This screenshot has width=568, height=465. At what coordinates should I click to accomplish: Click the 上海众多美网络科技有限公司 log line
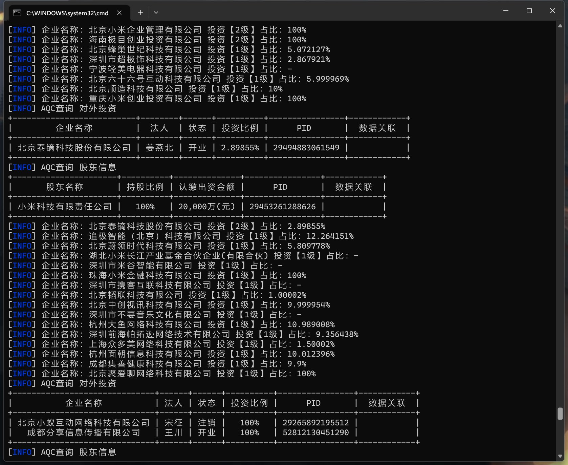[x=171, y=344]
